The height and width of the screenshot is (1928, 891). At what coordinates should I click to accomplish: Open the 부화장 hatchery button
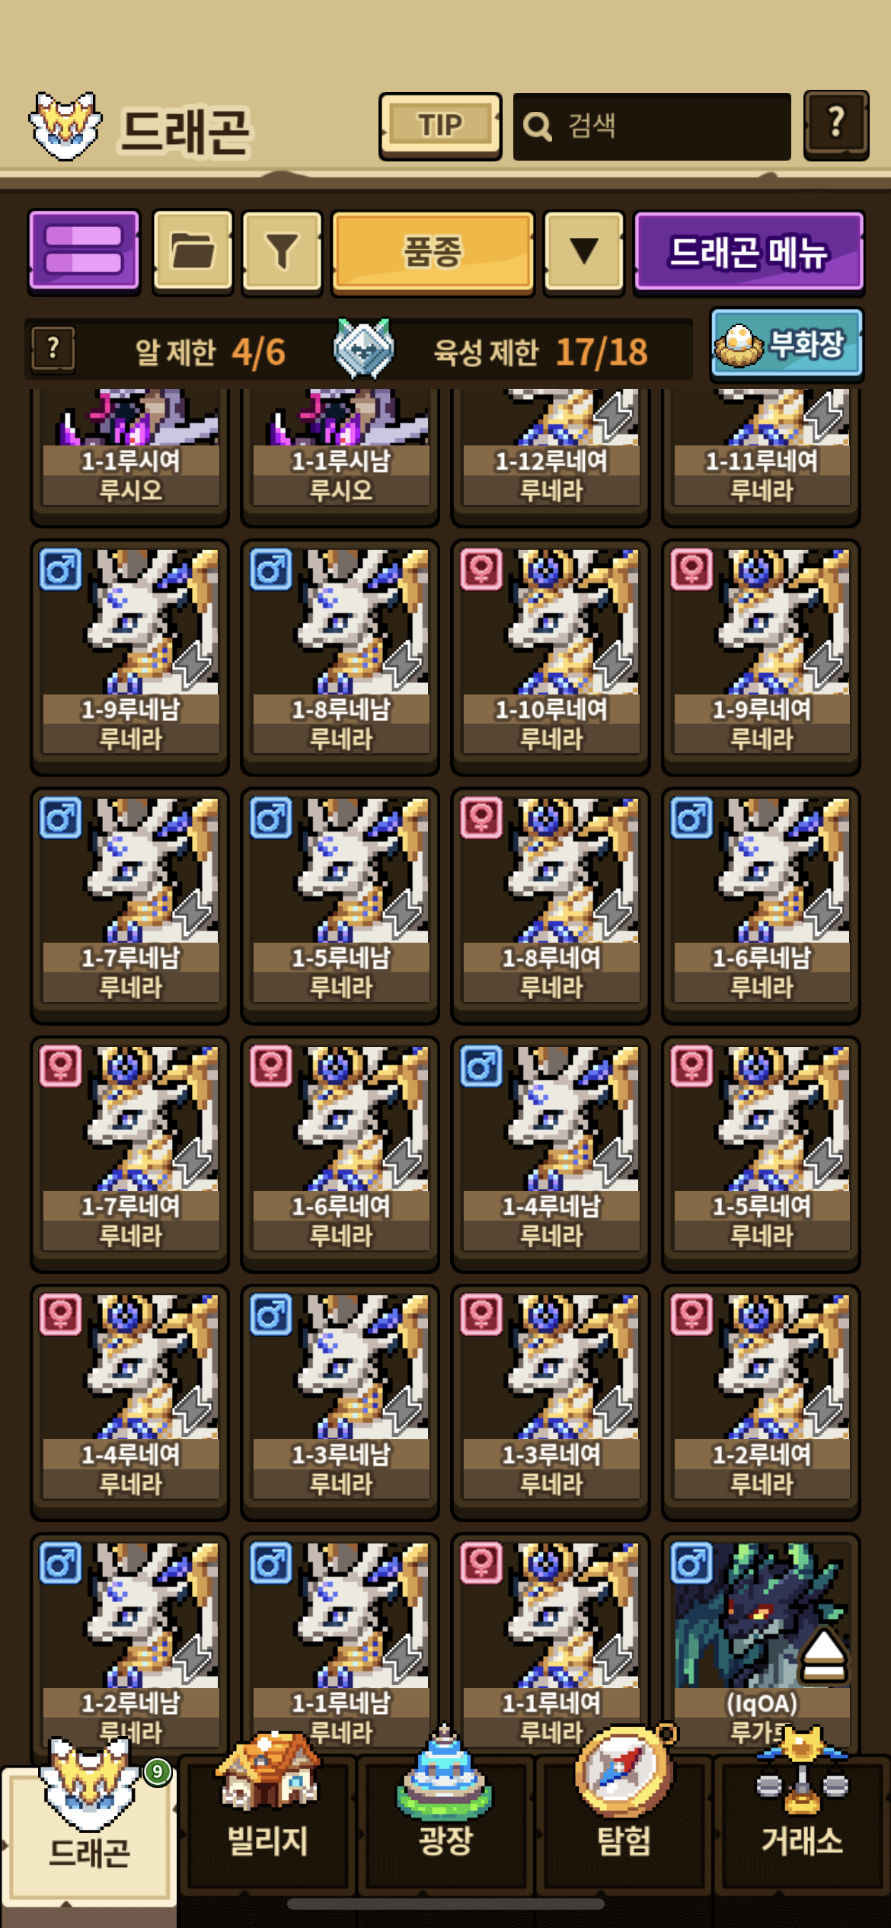click(786, 344)
